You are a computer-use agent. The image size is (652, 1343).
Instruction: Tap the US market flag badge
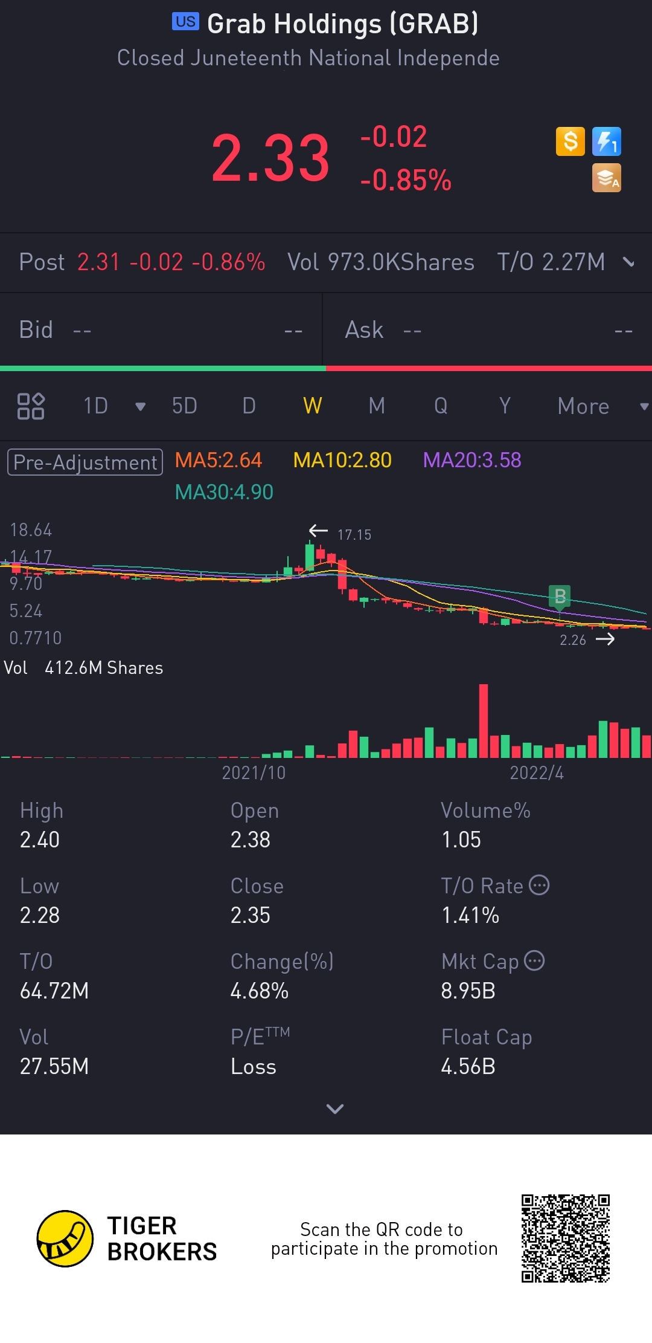tap(185, 22)
